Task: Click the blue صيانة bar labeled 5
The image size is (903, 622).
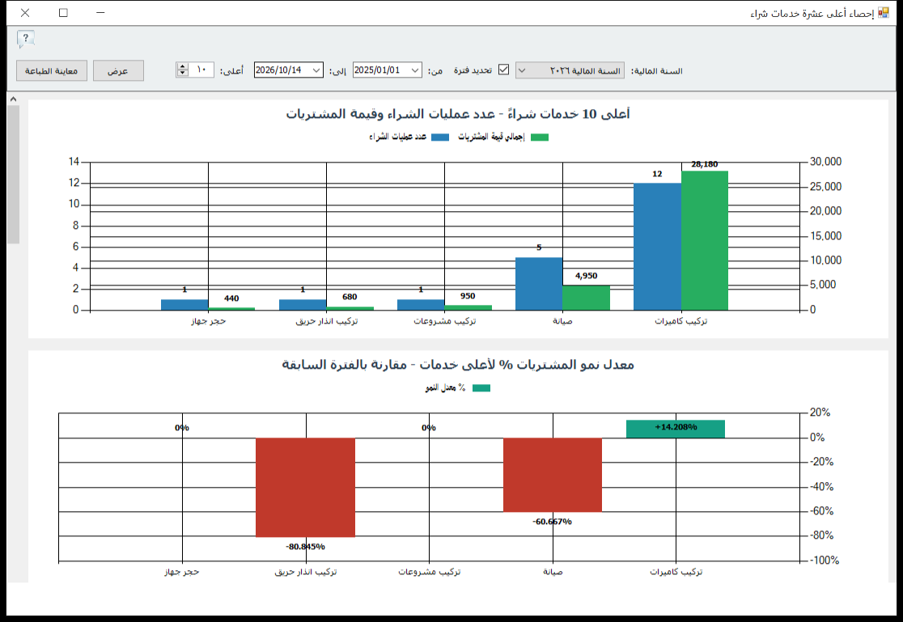Action: [539, 284]
